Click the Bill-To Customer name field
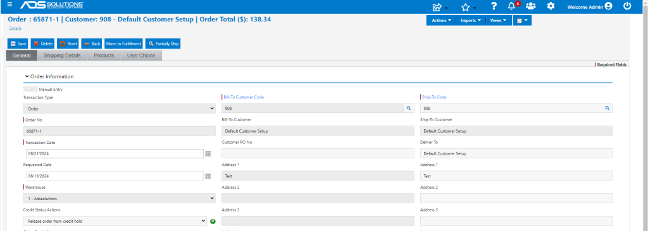 (x=318, y=131)
